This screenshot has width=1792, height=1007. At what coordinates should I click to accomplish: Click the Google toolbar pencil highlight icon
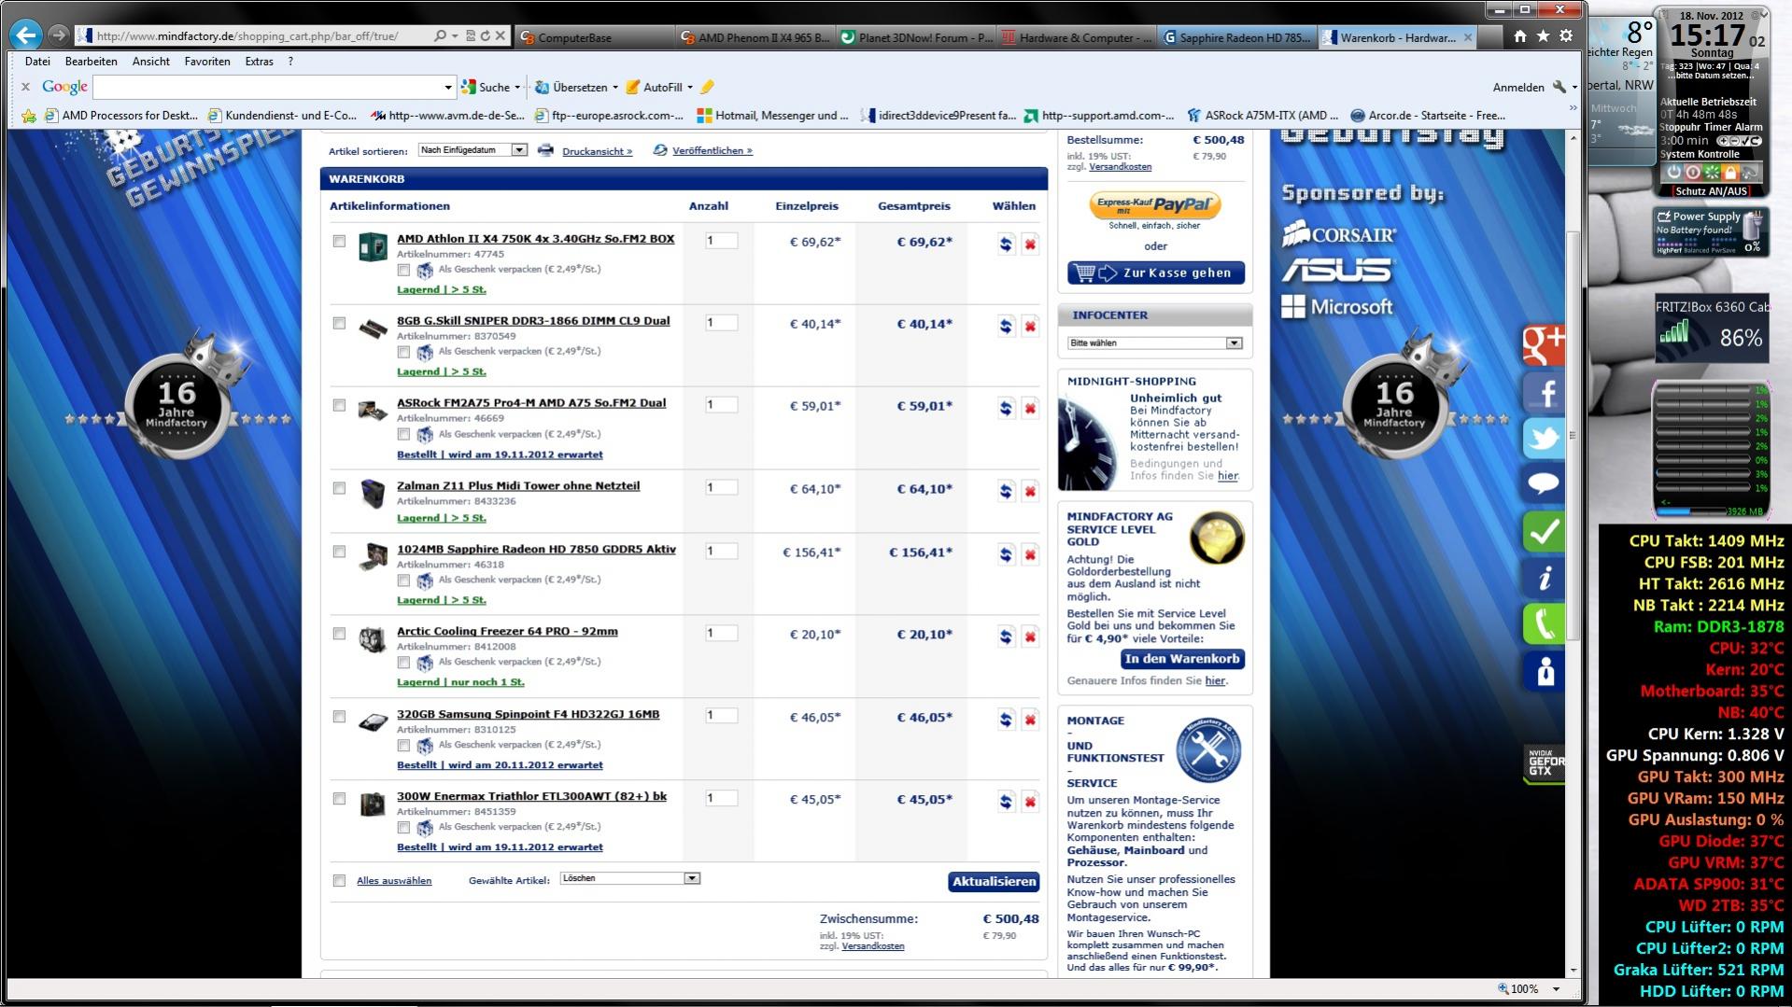coord(707,87)
